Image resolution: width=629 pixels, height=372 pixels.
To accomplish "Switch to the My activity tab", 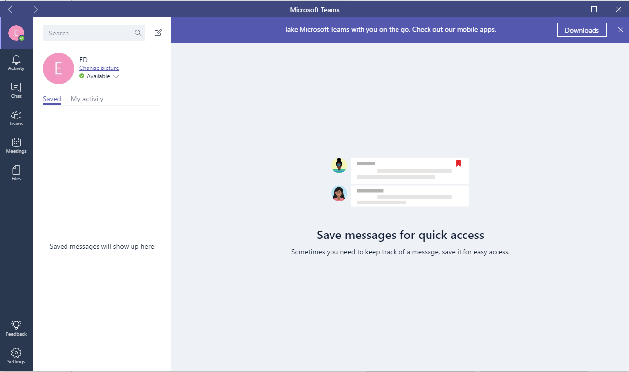I will pos(87,99).
